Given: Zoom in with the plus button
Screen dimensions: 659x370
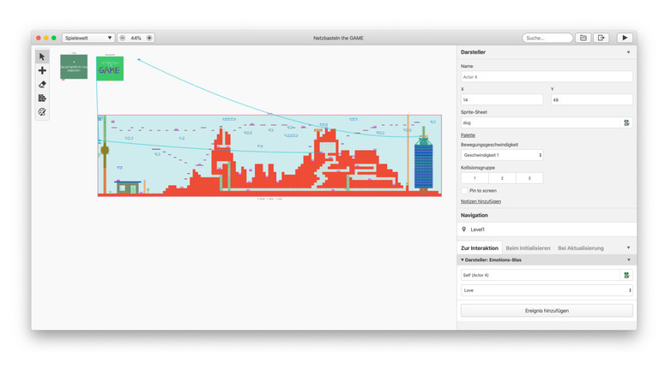Looking at the screenshot, I should point(149,38).
